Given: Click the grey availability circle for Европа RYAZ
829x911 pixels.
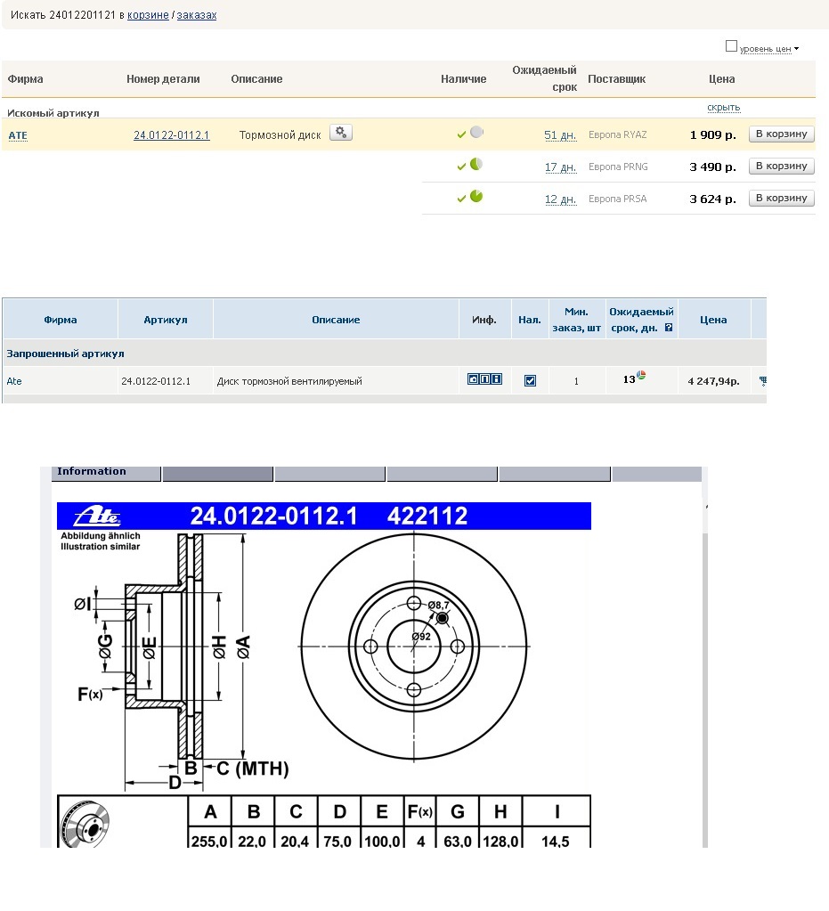Looking at the screenshot, I should [x=476, y=133].
